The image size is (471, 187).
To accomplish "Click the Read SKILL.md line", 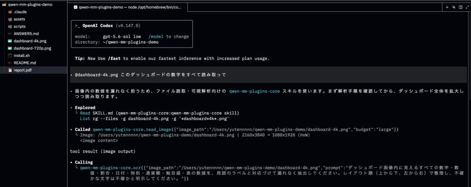I will click(160, 113).
